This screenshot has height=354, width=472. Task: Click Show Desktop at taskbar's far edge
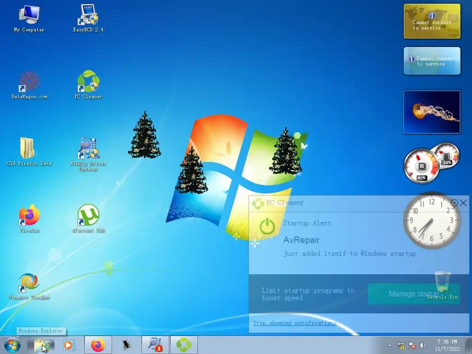click(x=468, y=345)
